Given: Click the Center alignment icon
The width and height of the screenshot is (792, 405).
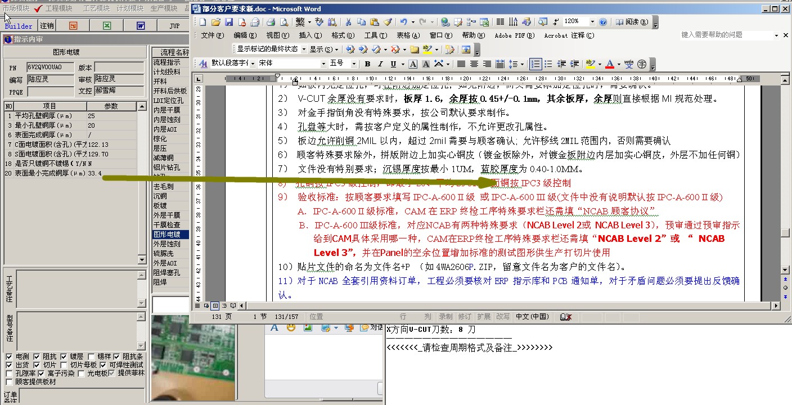Looking at the screenshot, I should (x=474, y=64).
